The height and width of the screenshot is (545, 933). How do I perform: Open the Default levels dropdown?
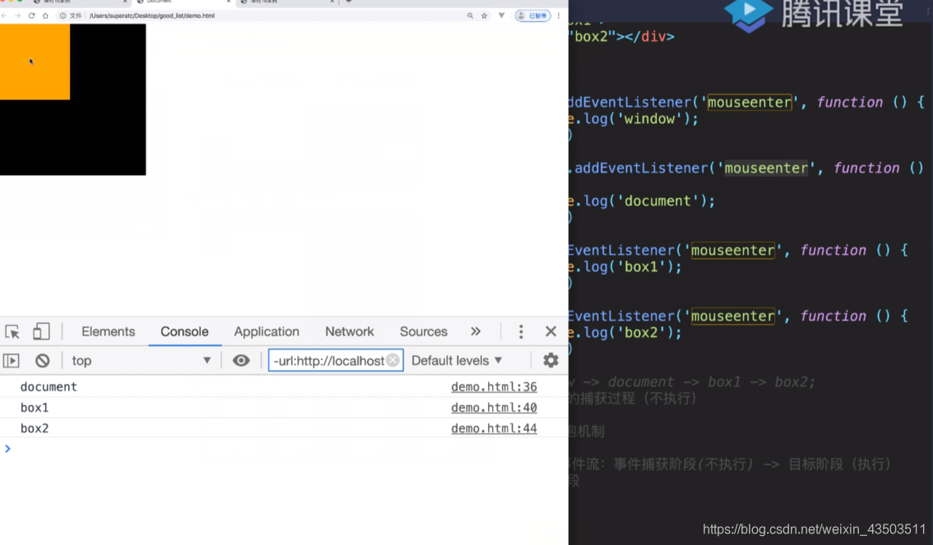click(457, 361)
